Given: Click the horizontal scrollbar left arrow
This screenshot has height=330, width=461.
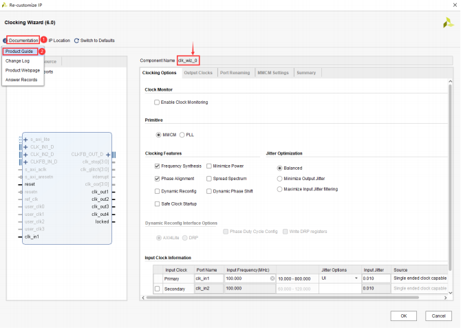Looking at the screenshot, I should point(143,298).
